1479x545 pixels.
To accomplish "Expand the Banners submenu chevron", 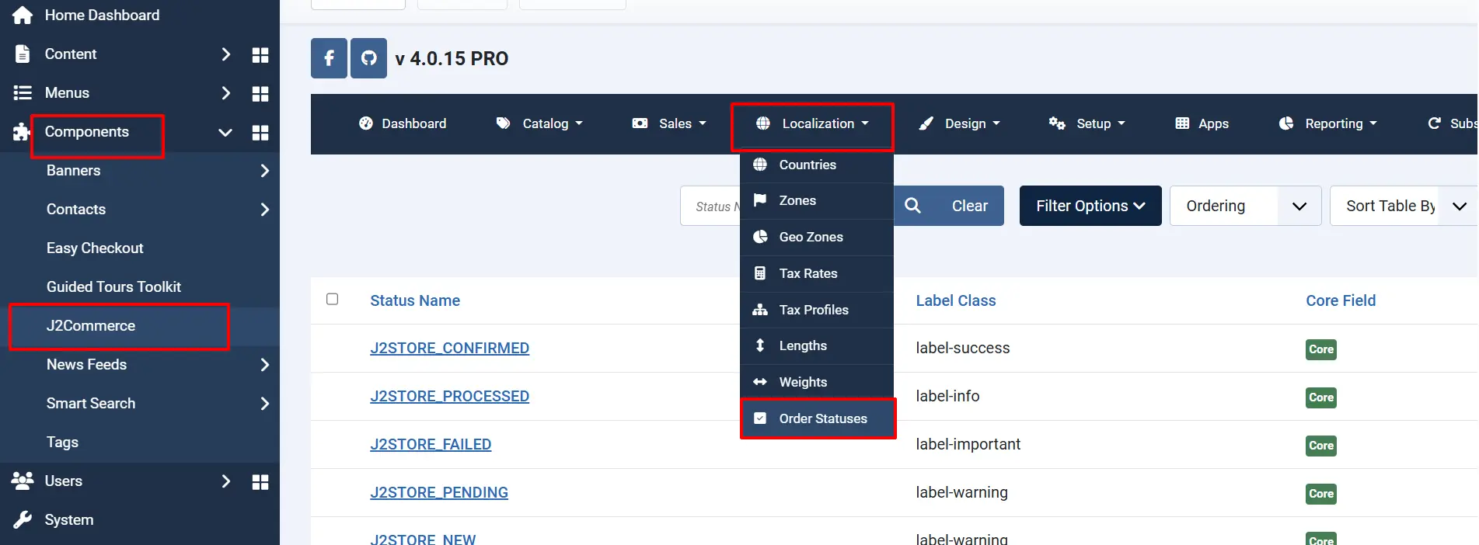I will click(x=265, y=171).
